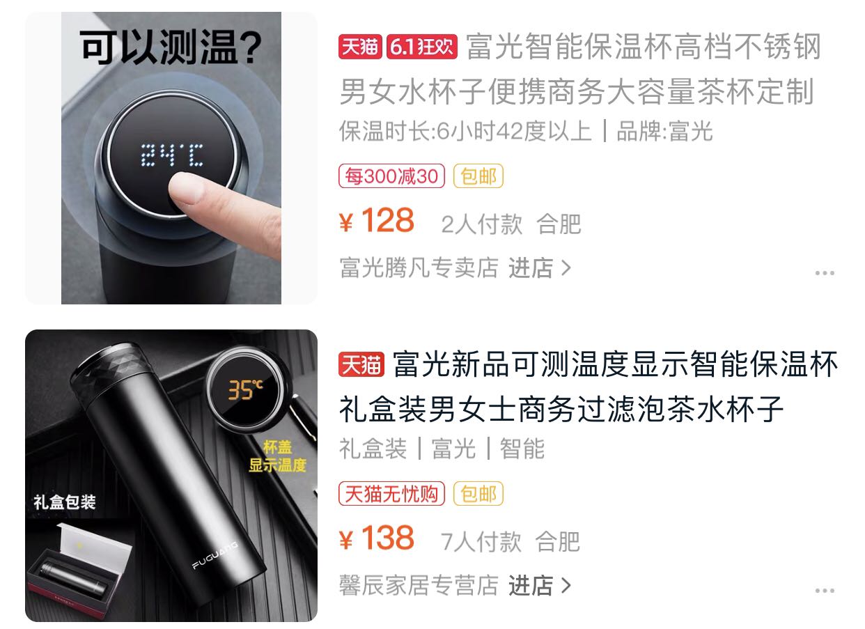865x629 pixels.
Task: Tap the 天猫 badge on first listing
Action: coord(361,47)
